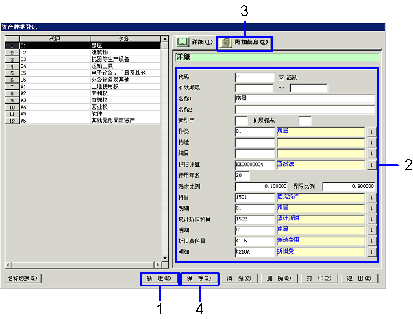Switch to the 详细 (1) tab

pos(194,42)
